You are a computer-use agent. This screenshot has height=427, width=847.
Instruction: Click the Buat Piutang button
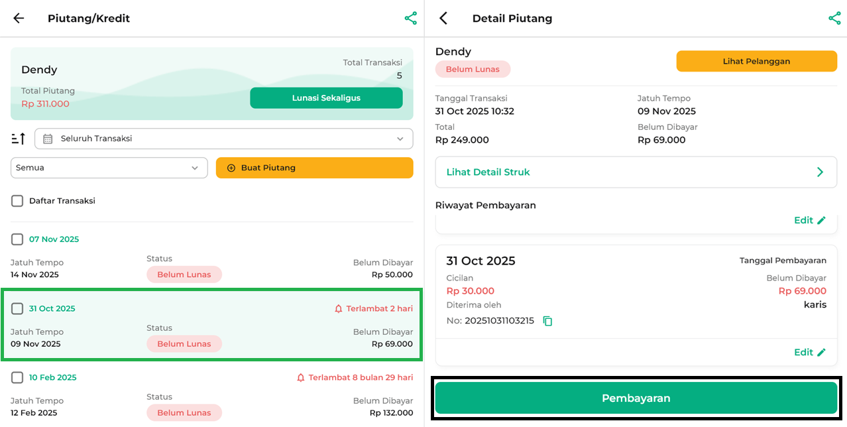coord(314,168)
